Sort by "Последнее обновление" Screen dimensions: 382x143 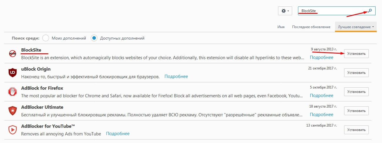pos(311,27)
